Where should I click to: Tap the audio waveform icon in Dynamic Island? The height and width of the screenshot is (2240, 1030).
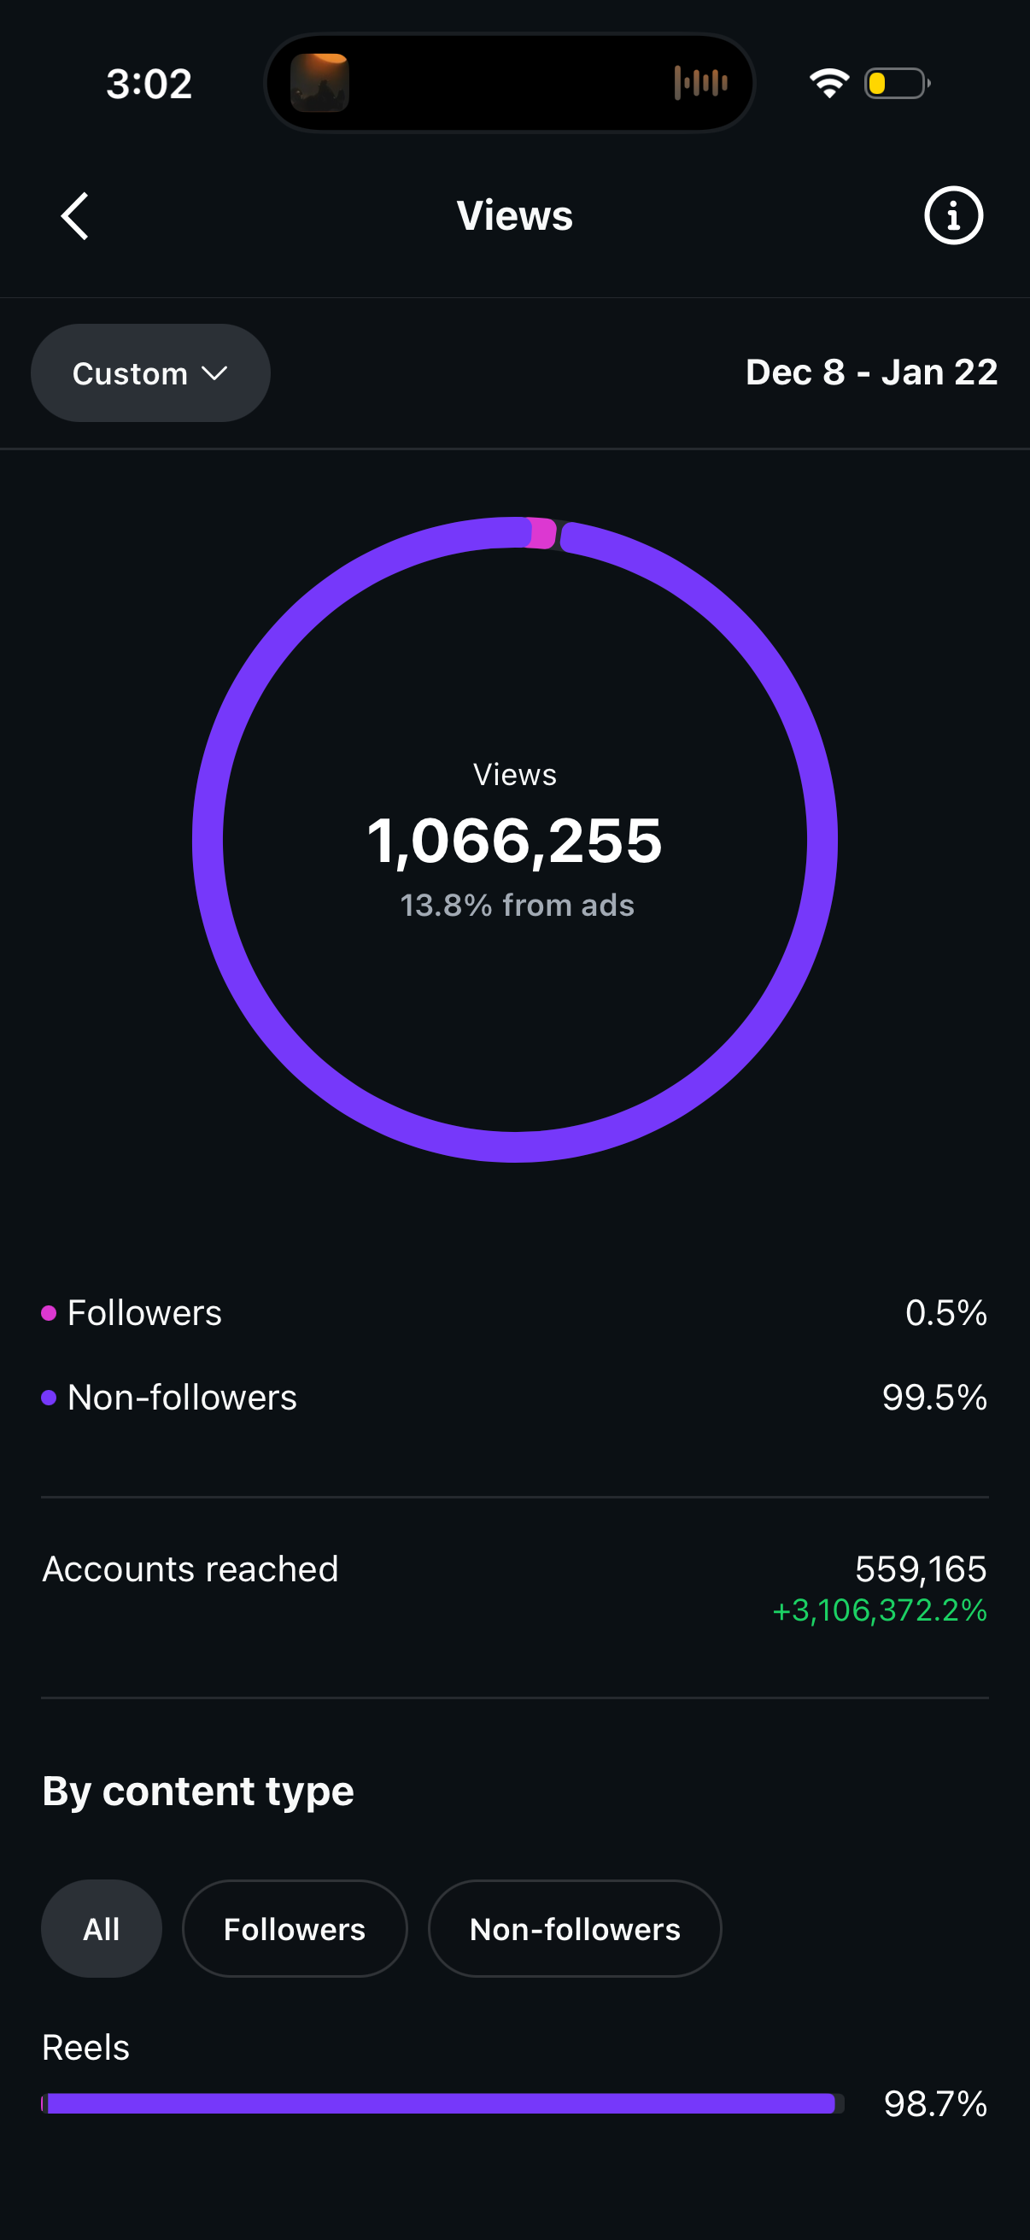pos(700,83)
